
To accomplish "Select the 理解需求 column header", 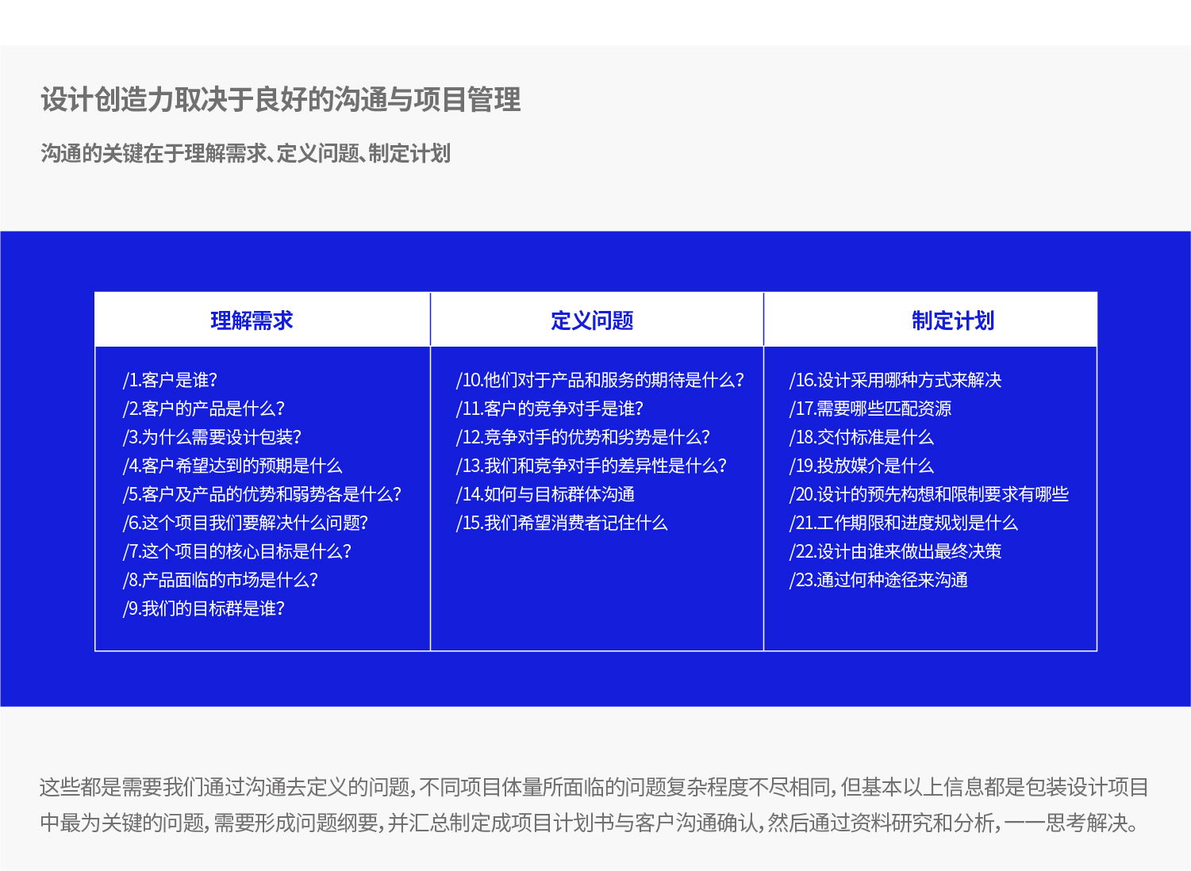I will point(252,320).
